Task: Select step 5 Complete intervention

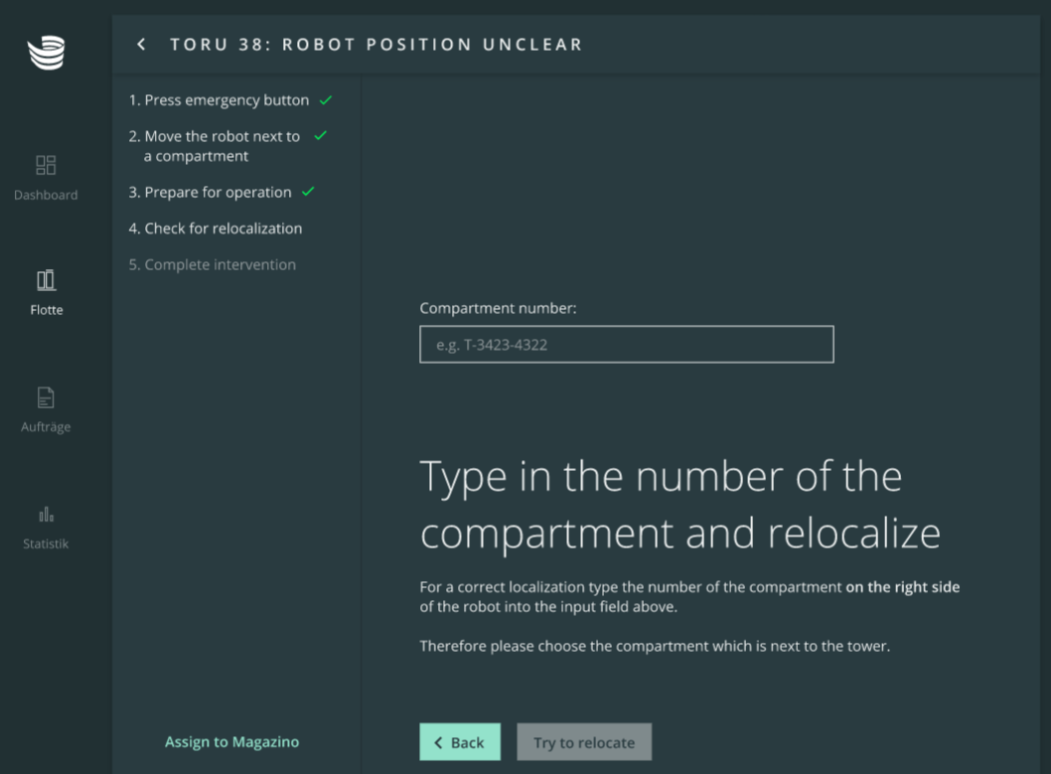Action: click(212, 264)
